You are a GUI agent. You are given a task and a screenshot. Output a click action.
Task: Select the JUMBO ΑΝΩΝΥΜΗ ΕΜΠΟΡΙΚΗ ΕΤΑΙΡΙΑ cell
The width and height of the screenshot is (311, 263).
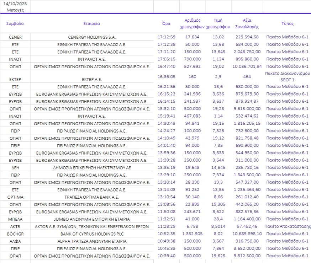point(92,219)
